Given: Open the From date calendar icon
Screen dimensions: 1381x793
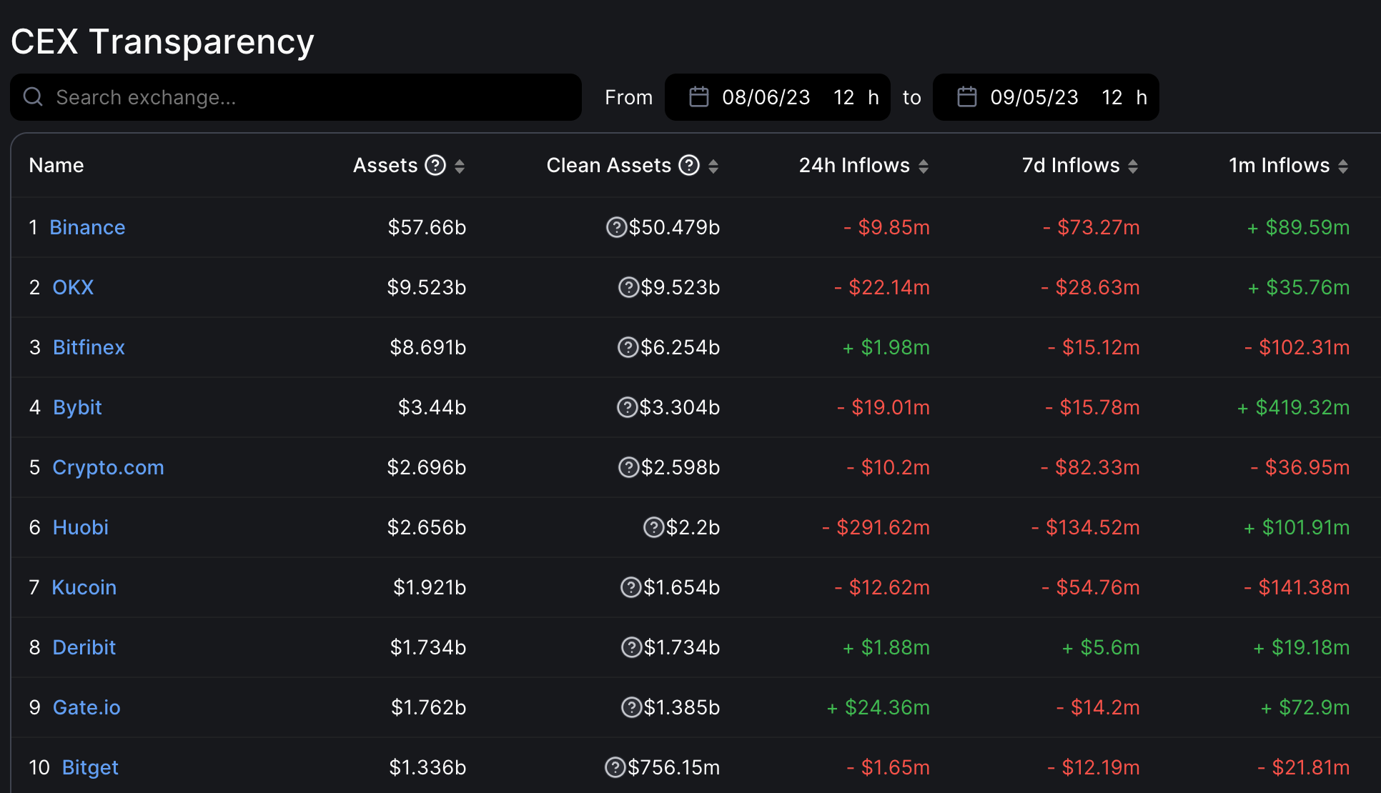Looking at the screenshot, I should point(698,96).
